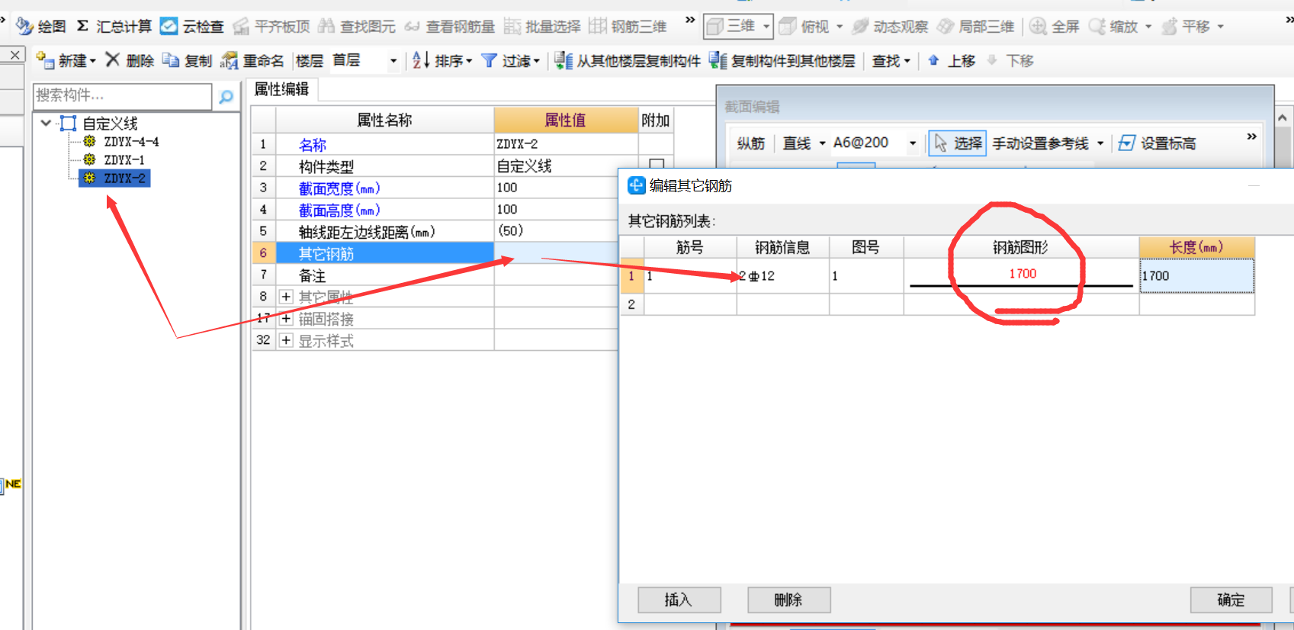Viewport: 1294px width, 630px height.
Task: Expand 其它属性 property group
Action: (286, 297)
